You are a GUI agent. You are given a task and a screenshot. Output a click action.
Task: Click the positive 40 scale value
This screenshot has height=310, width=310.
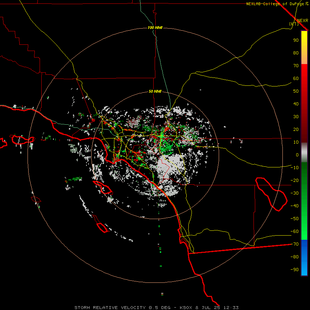tap(296, 104)
